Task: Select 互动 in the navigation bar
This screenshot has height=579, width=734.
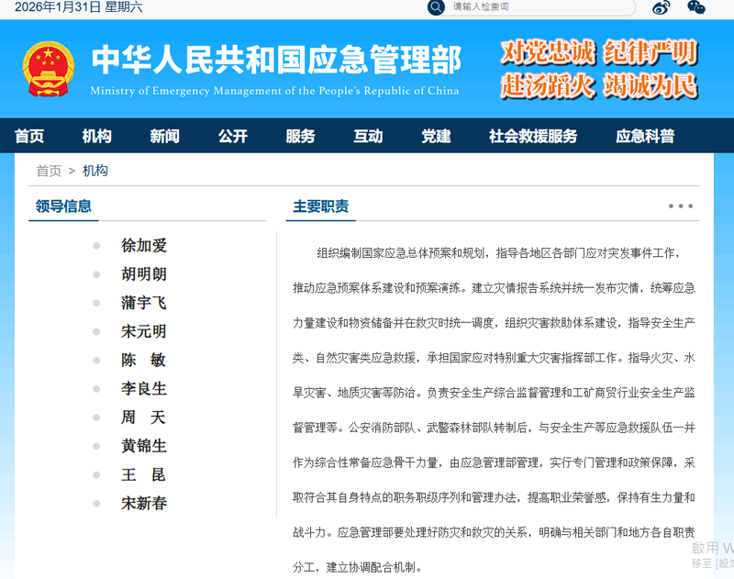Action: (369, 136)
